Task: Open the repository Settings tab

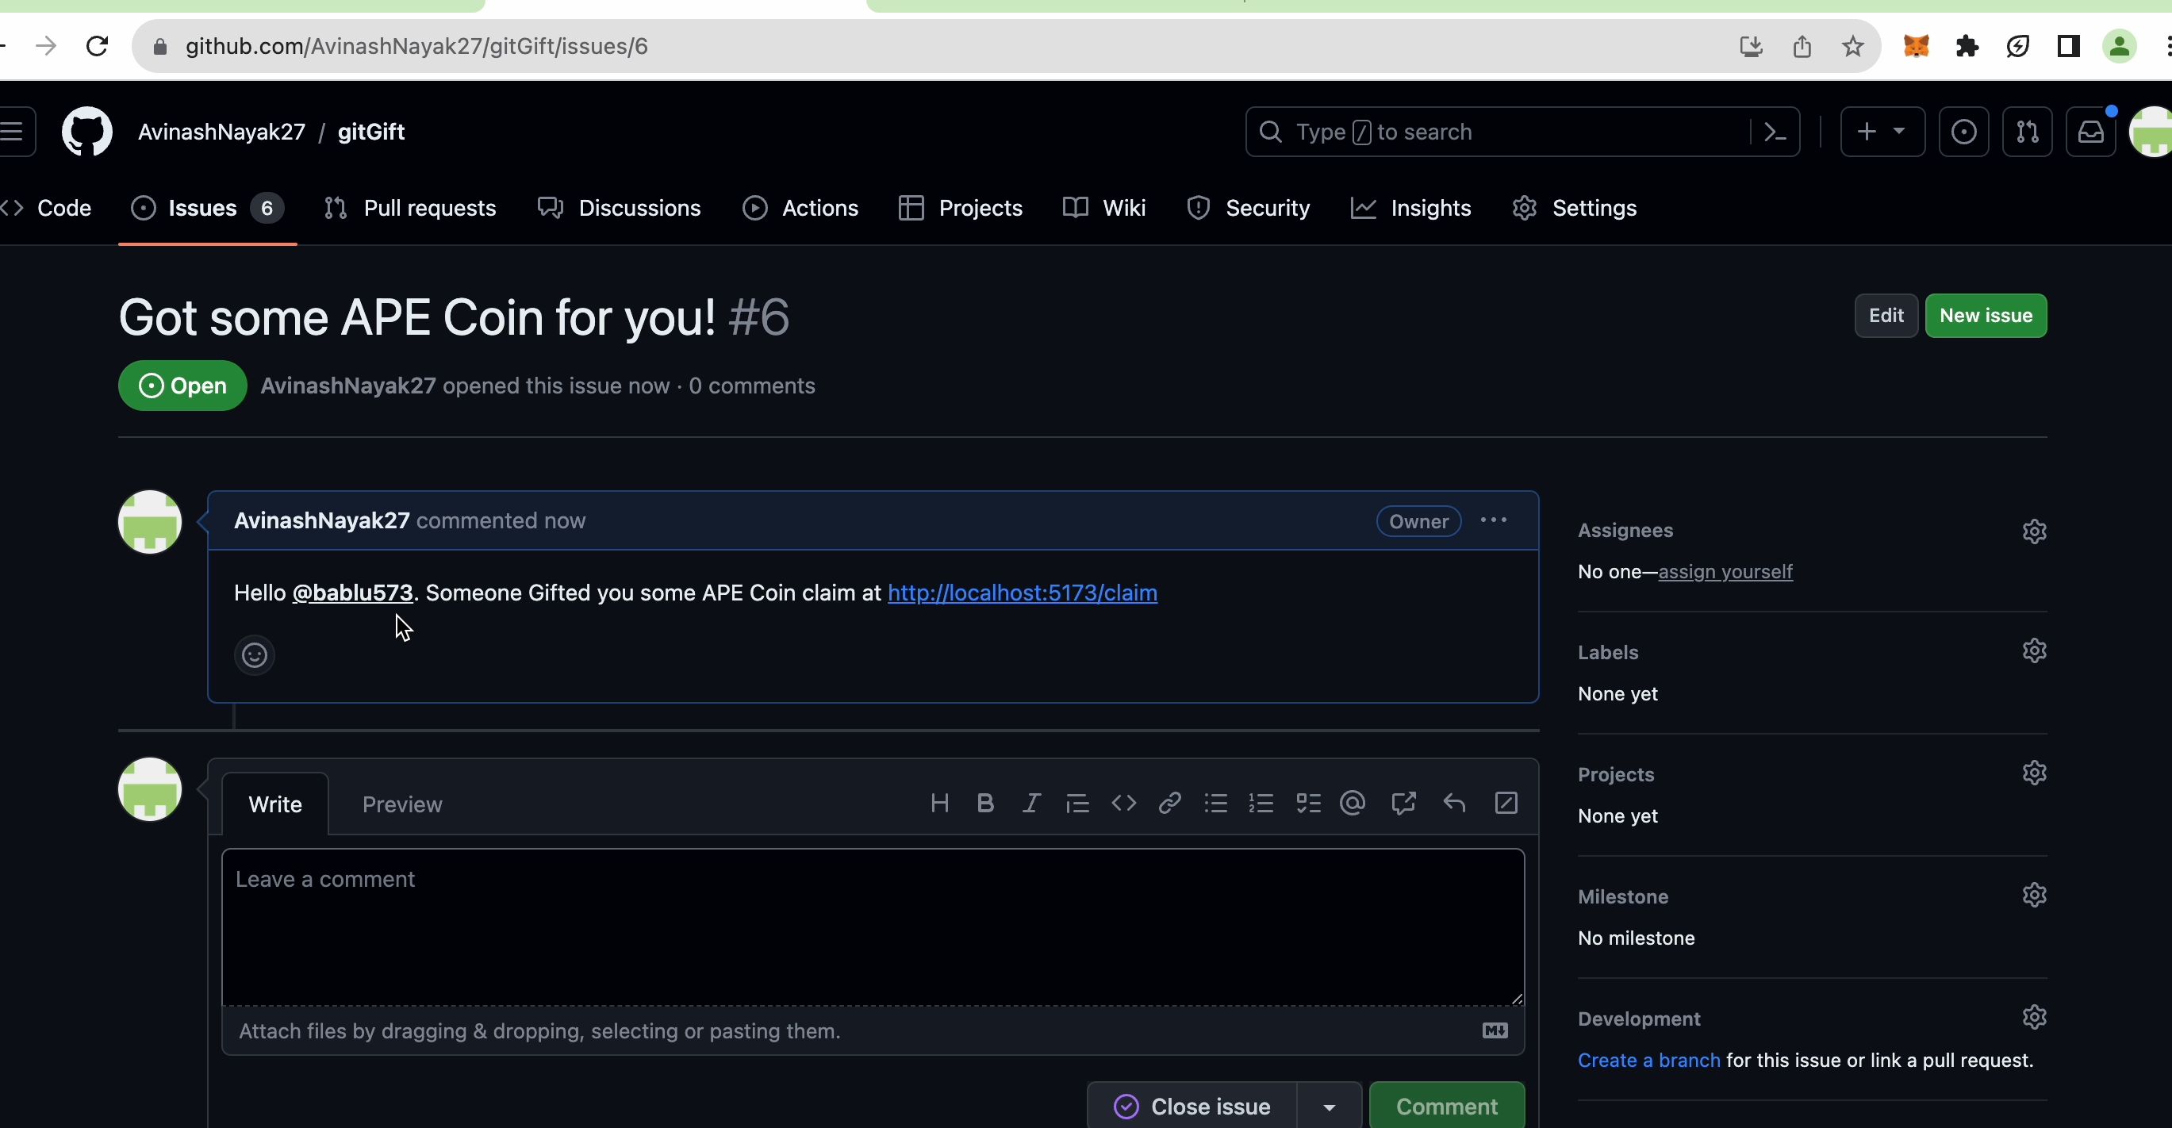Action: point(1575,209)
